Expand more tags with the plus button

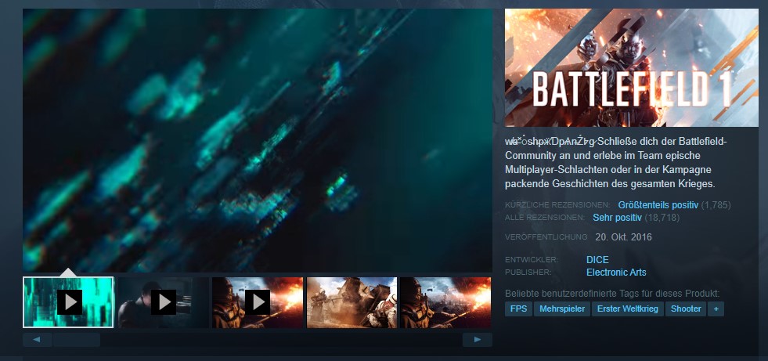point(716,309)
